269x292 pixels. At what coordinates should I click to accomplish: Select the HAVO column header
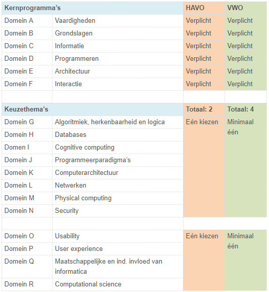pyautogui.click(x=204, y=8)
